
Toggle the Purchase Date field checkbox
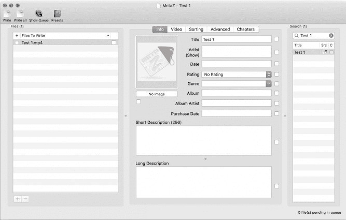click(x=276, y=114)
